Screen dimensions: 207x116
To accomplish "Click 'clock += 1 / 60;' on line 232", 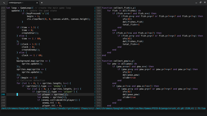I will (x=32, y=55).
